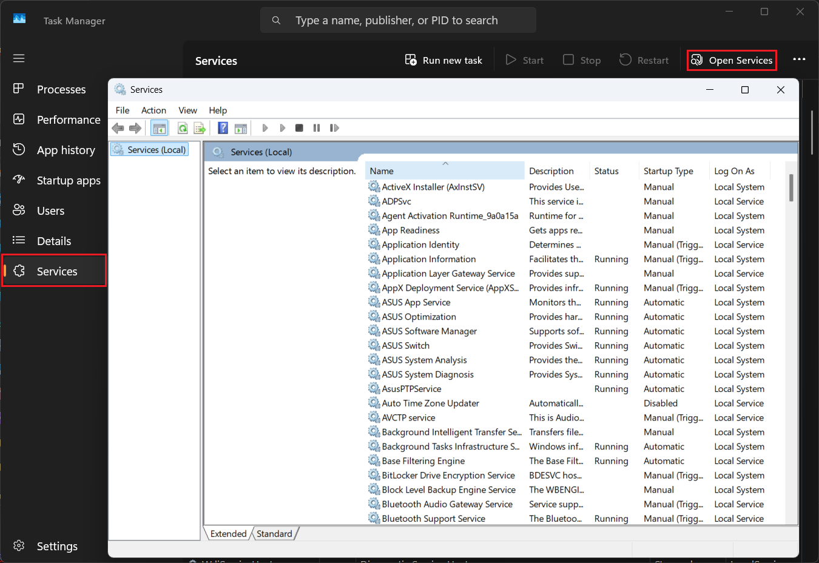
Task: Click the Restart Service toolbar icon
Action: [x=334, y=128]
